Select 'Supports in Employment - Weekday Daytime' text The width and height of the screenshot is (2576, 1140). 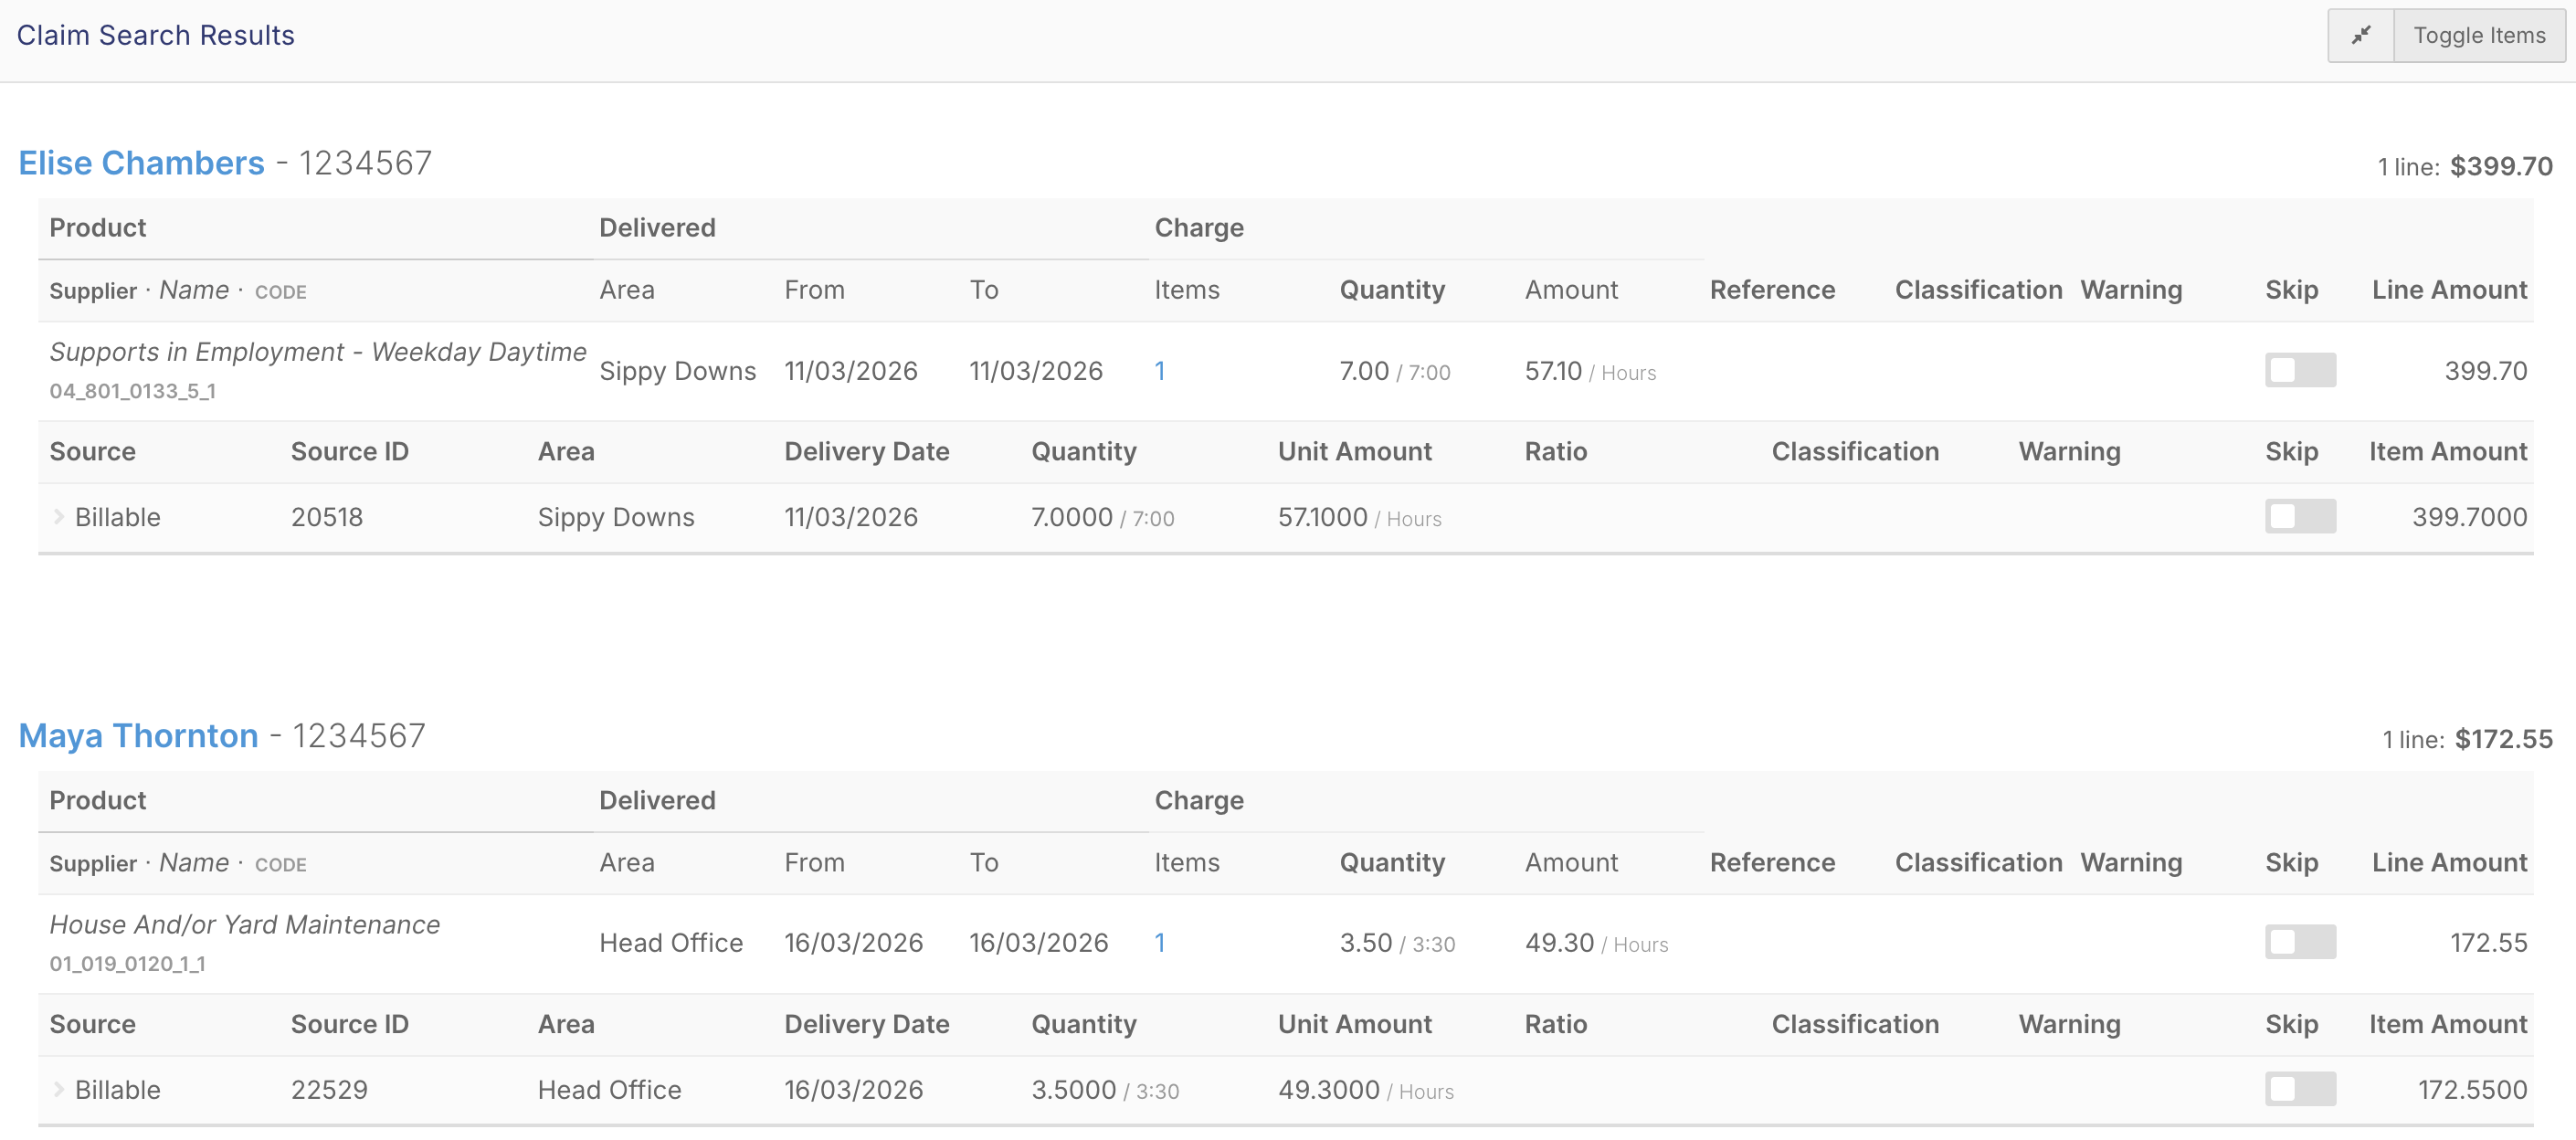click(318, 352)
